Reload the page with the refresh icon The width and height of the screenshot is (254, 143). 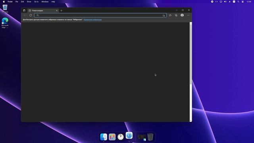31,15
